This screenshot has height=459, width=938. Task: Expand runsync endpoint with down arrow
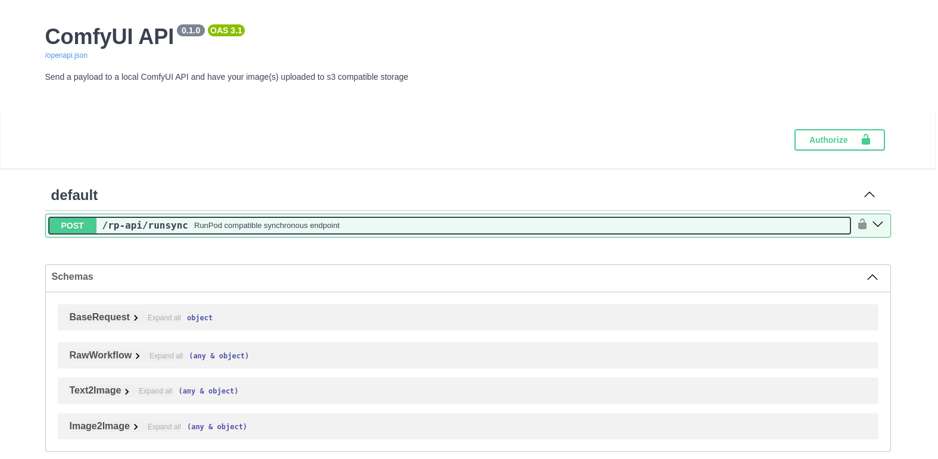click(877, 224)
